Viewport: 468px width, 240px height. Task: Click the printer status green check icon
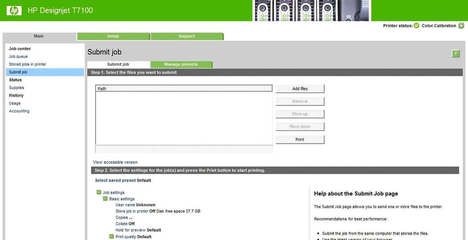(416, 26)
